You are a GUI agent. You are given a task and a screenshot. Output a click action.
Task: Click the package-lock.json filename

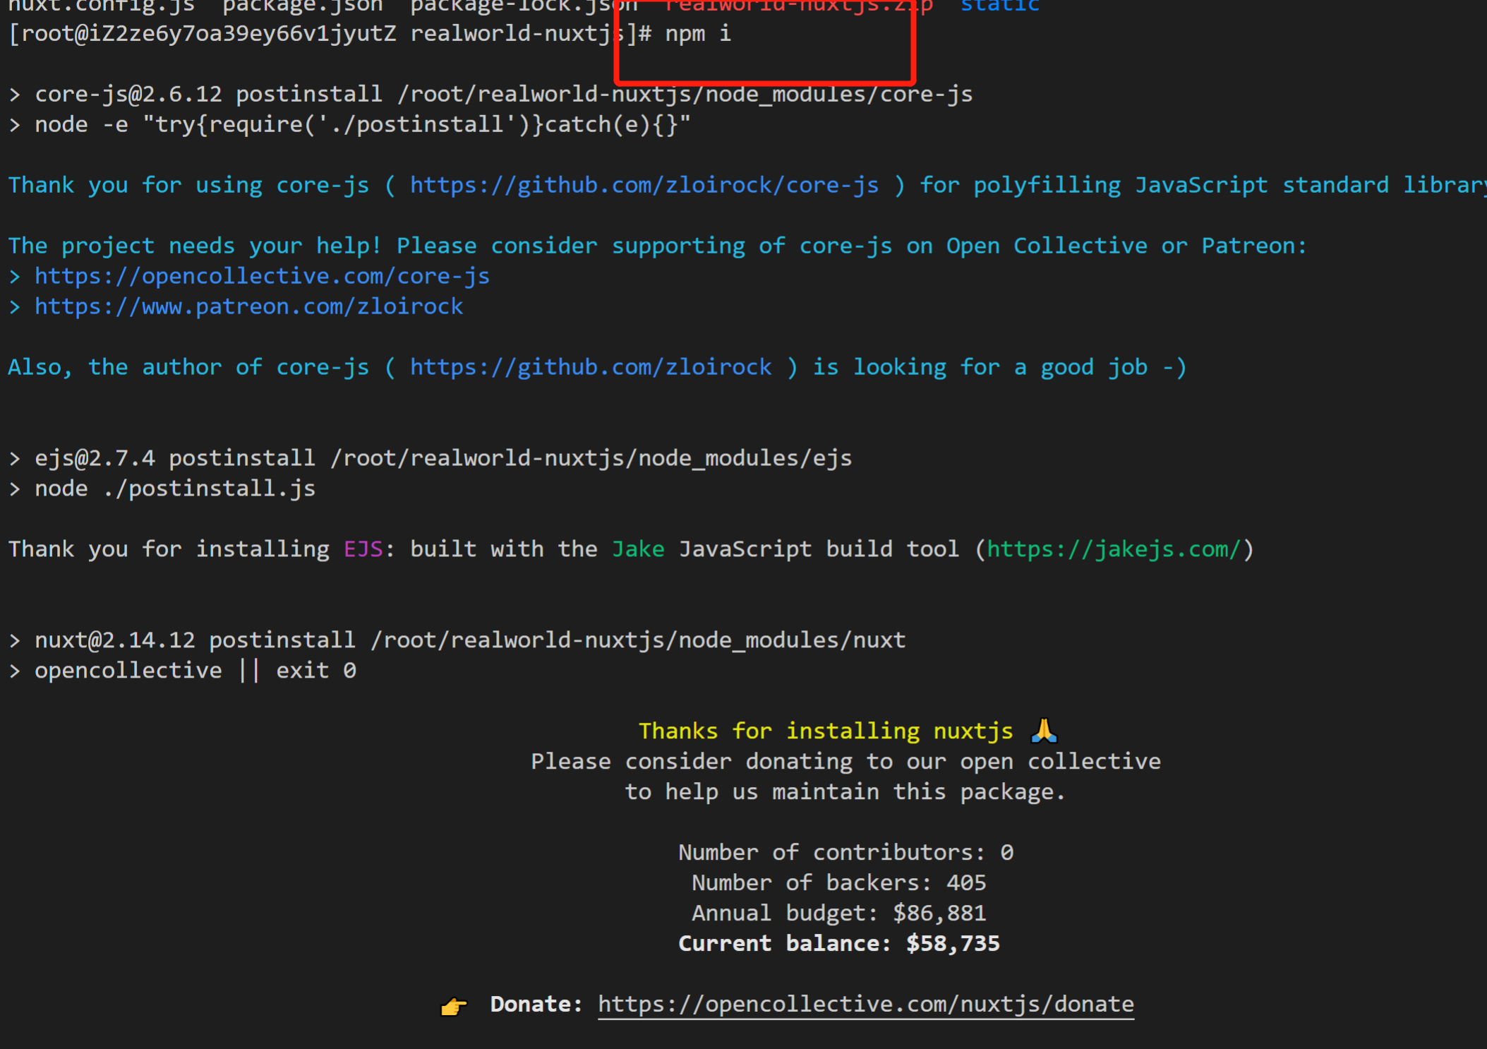point(523,6)
